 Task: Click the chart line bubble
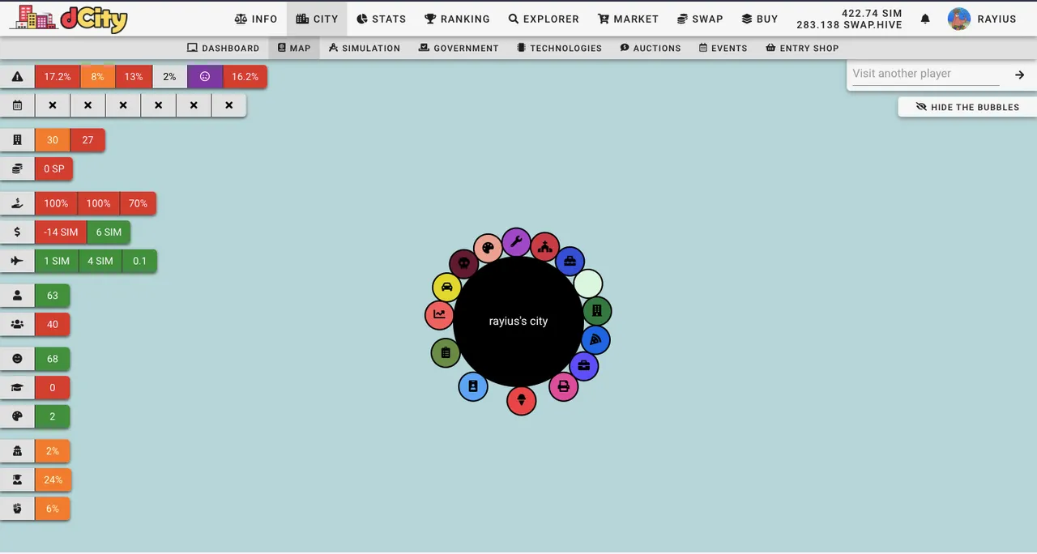click(439, 314)
